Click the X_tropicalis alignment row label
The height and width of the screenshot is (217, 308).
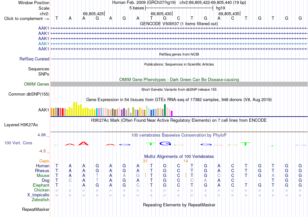click(x=38, y=195)
